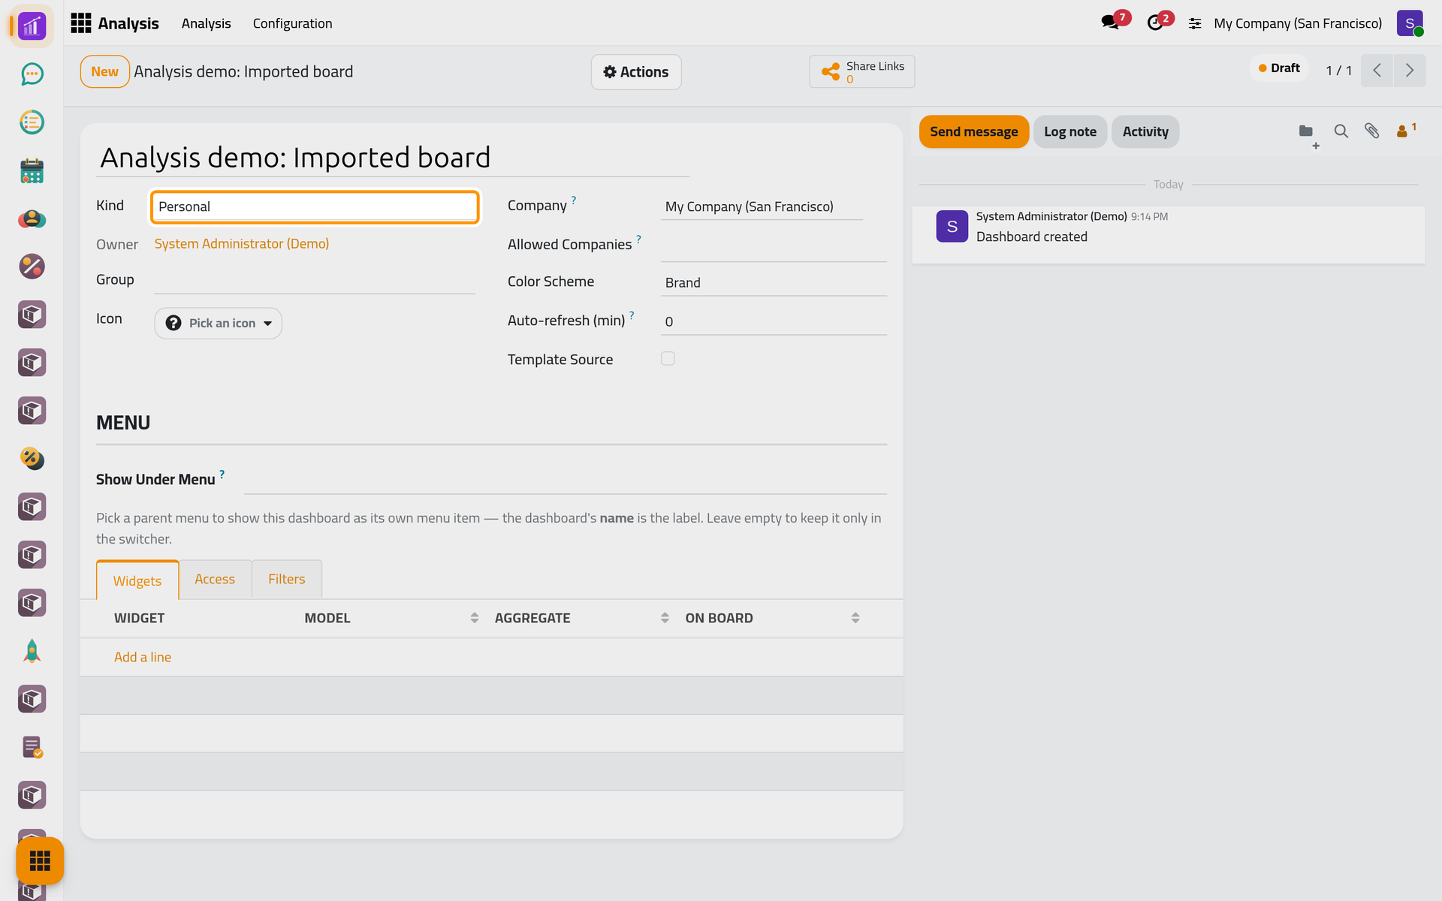
Task: Go to next record arrow
Action: click(1410, 71)
